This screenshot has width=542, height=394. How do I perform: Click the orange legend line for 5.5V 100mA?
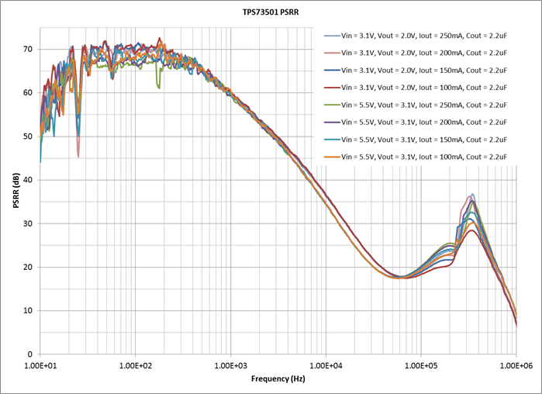tap(332, 157)
